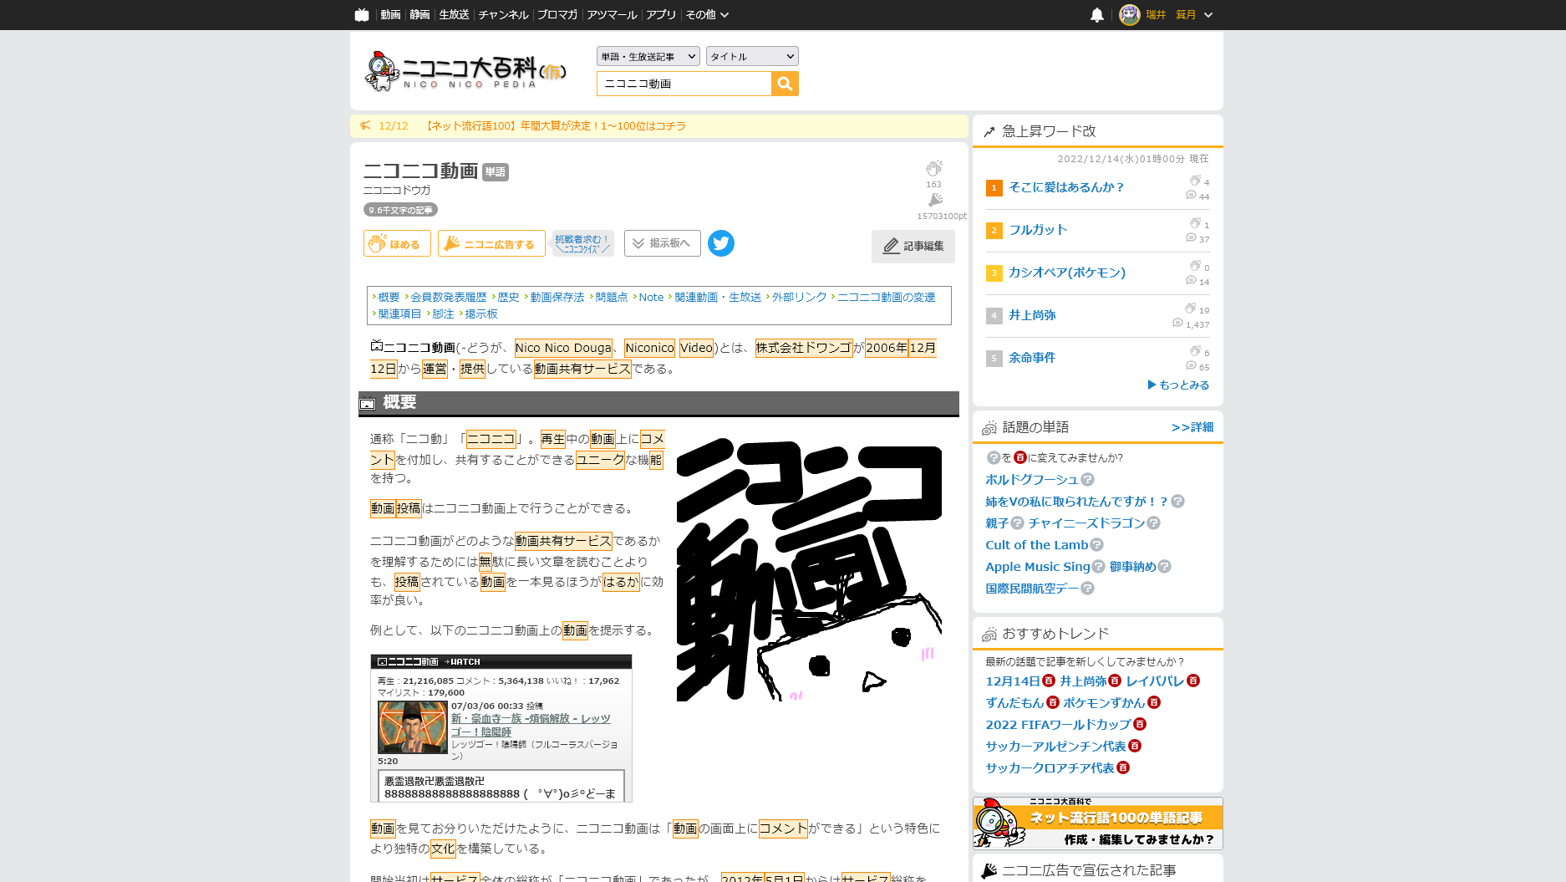Click the hand-drawn ニコニコ動画 illustration
The height and width of the screenshot is (882, 1566).
coord(809,569)
